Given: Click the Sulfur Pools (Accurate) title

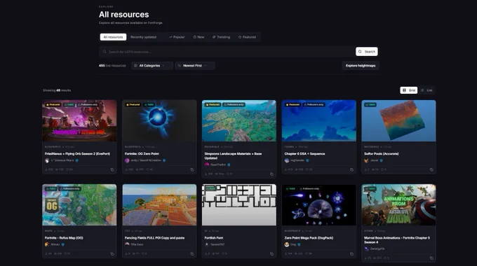Looking at the screenshot, I should [381, 154].
